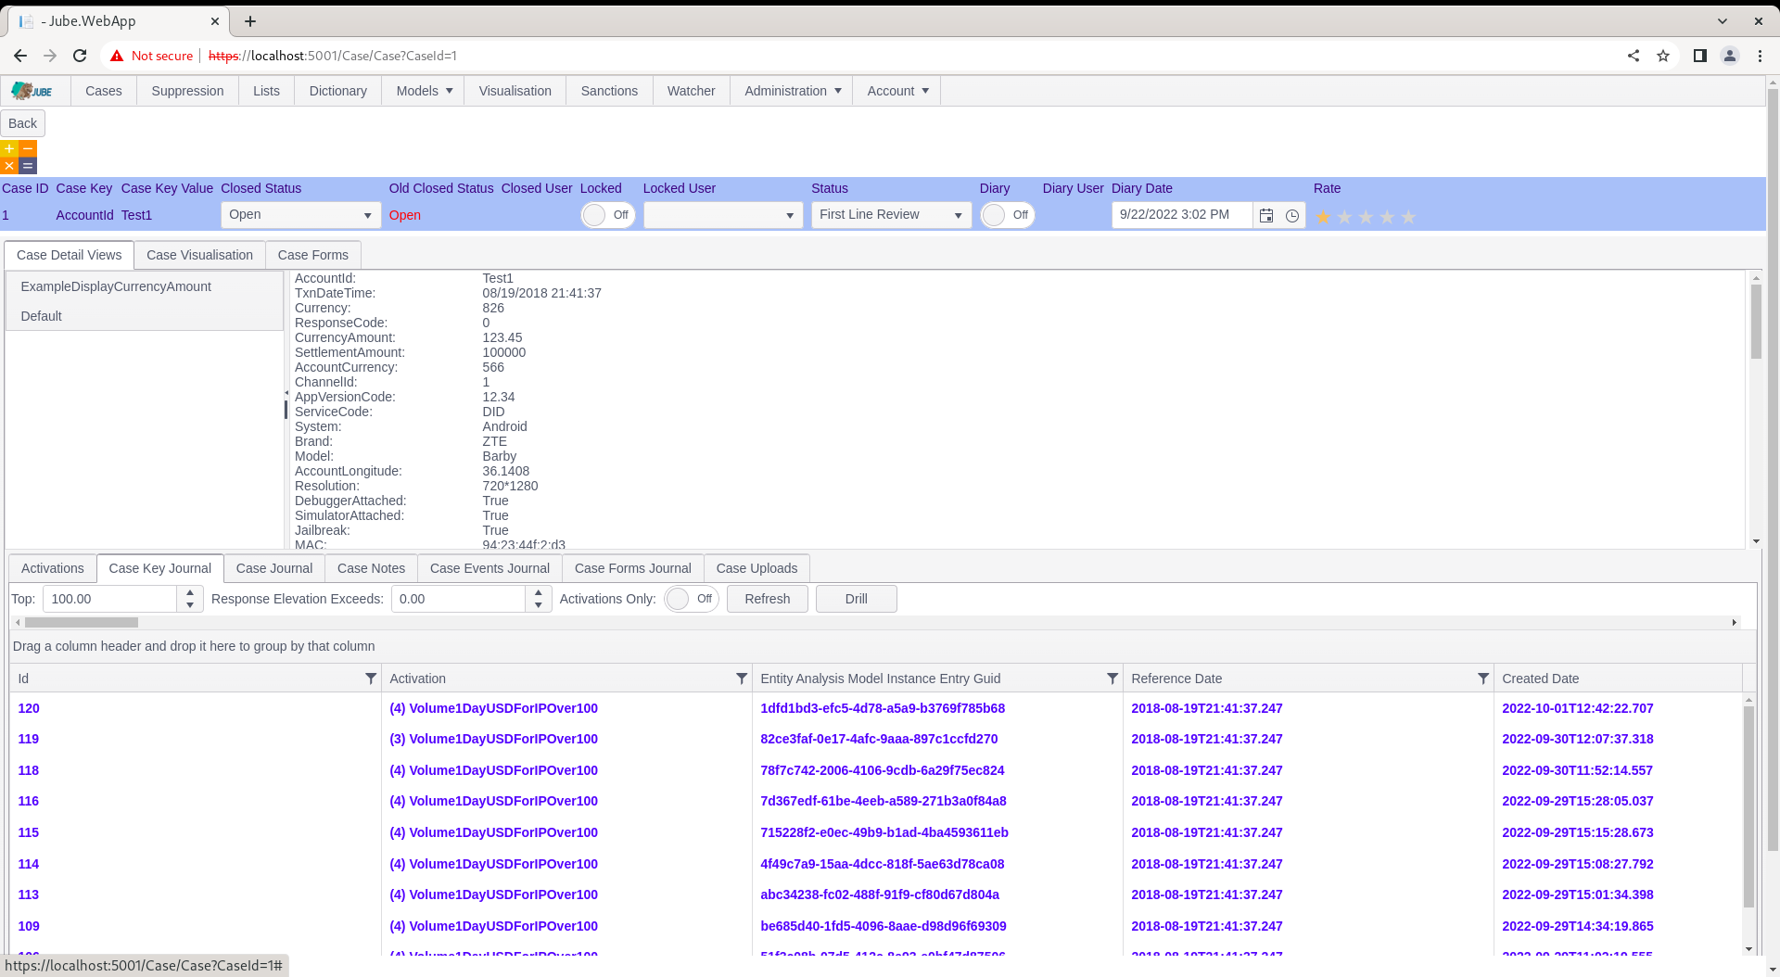Set the rating to two stars
Screen dimensions: 1780x977
(x=1344, y=217)
